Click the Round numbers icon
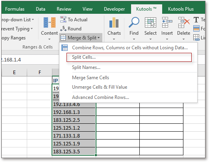This screenshot has height=162, width=209. (63, 28)
